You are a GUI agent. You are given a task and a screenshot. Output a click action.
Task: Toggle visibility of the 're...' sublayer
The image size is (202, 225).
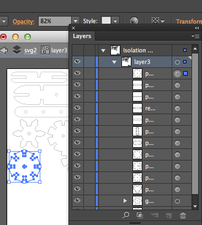coord(77,108)
